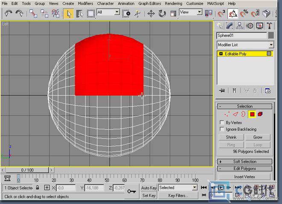The width and height of the screenshot is (282, 204).
Task: Choose the Unlink Selection tool
Action: (44, 14)
